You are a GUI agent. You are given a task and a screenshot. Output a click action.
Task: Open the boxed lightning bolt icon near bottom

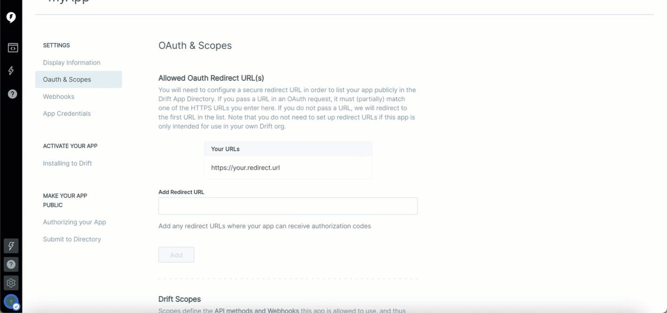pos(11,246)
